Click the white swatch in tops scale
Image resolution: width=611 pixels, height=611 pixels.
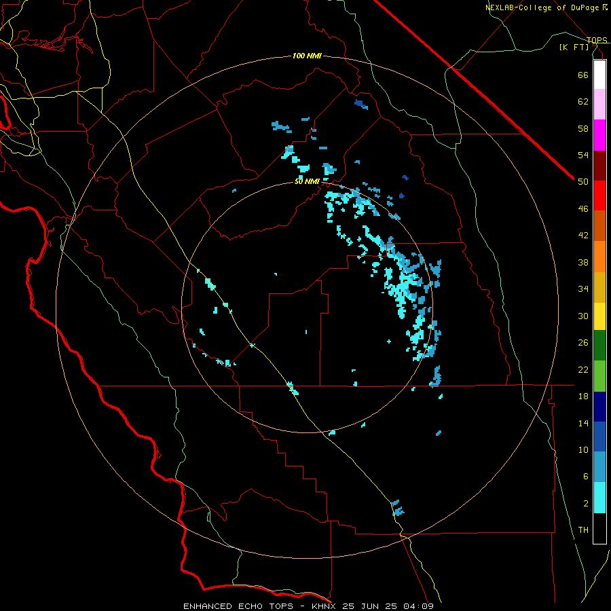pos(599,75)
